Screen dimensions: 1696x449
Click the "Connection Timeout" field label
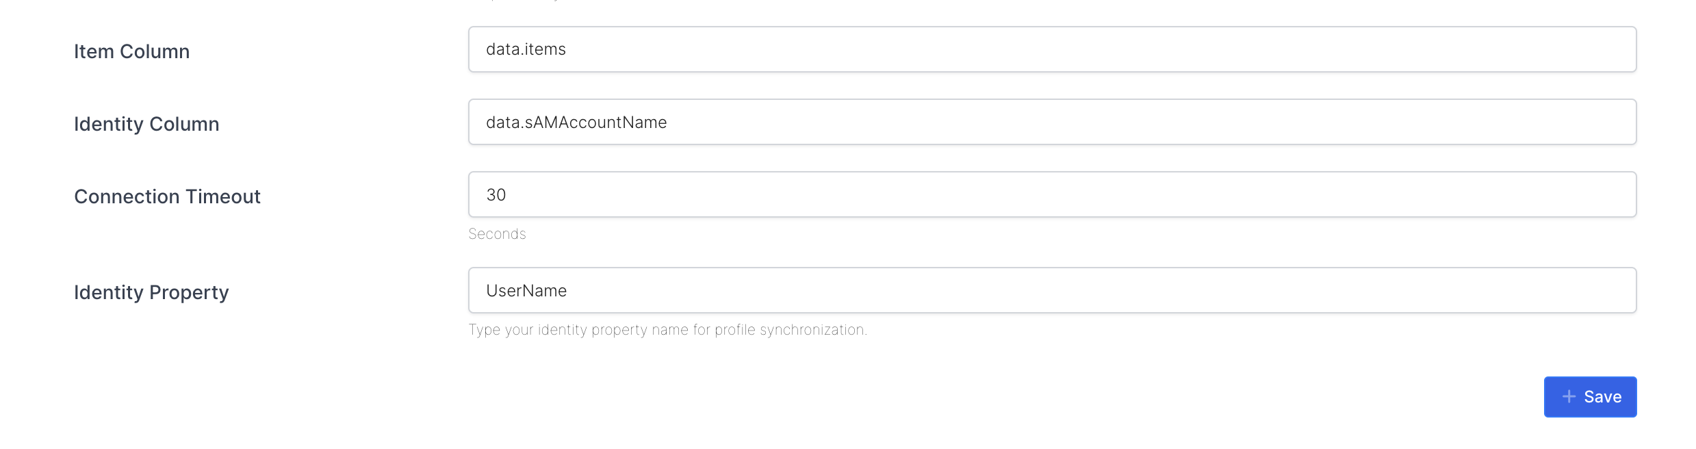(x=167, y=196)
